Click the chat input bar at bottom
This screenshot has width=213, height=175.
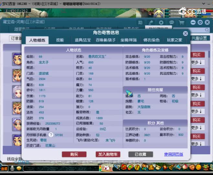click(x=61, y=169)
